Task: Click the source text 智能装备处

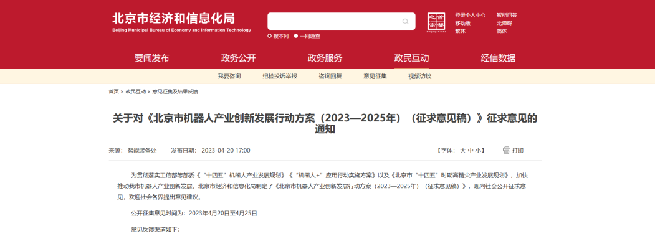Action: 142,150
